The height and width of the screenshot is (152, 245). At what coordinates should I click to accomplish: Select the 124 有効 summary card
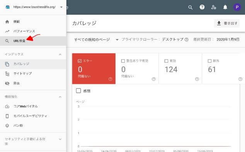click(x=180, y=68)
